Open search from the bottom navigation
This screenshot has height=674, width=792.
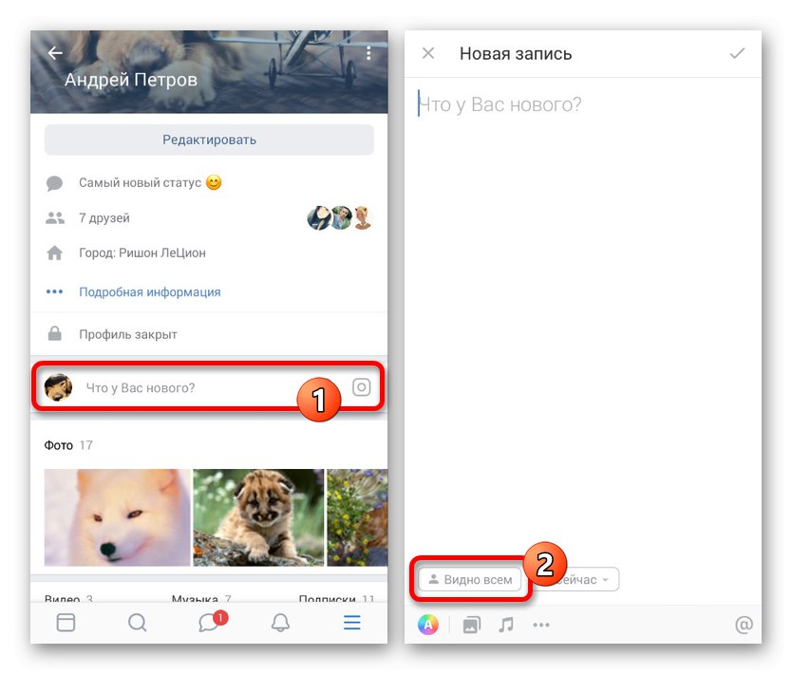click(x=137, y=623)
